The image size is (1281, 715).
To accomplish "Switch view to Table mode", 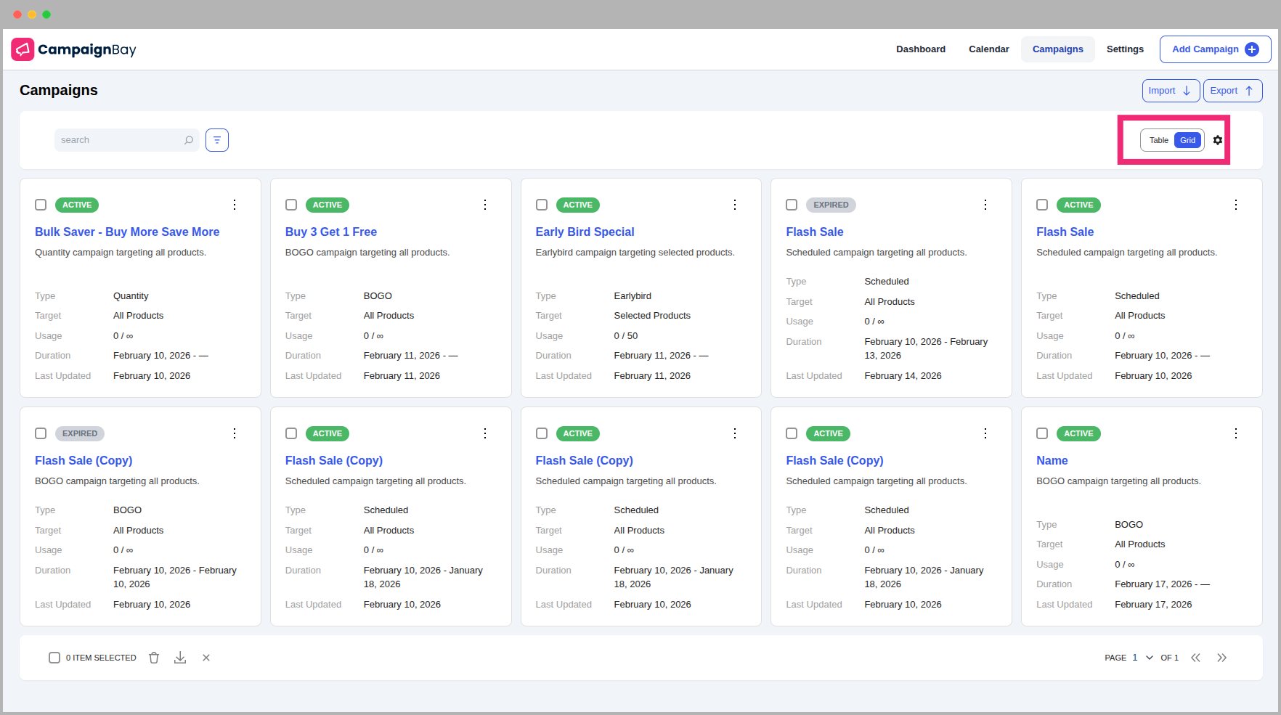I will 1158,139.
